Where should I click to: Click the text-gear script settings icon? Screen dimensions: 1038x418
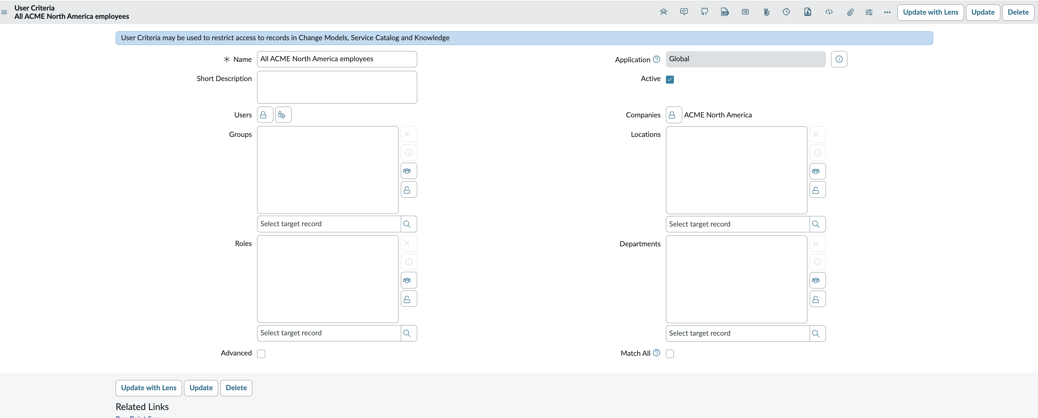[766, 12]
